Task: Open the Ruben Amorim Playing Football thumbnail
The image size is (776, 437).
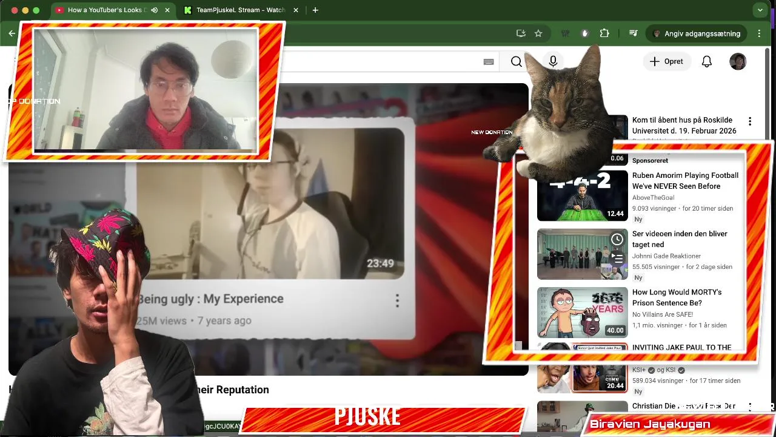Action: 583,195
